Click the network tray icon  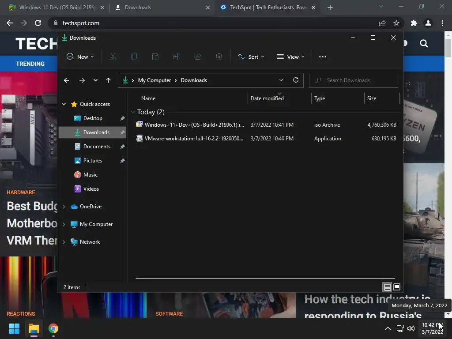click(x=400, y=328)
